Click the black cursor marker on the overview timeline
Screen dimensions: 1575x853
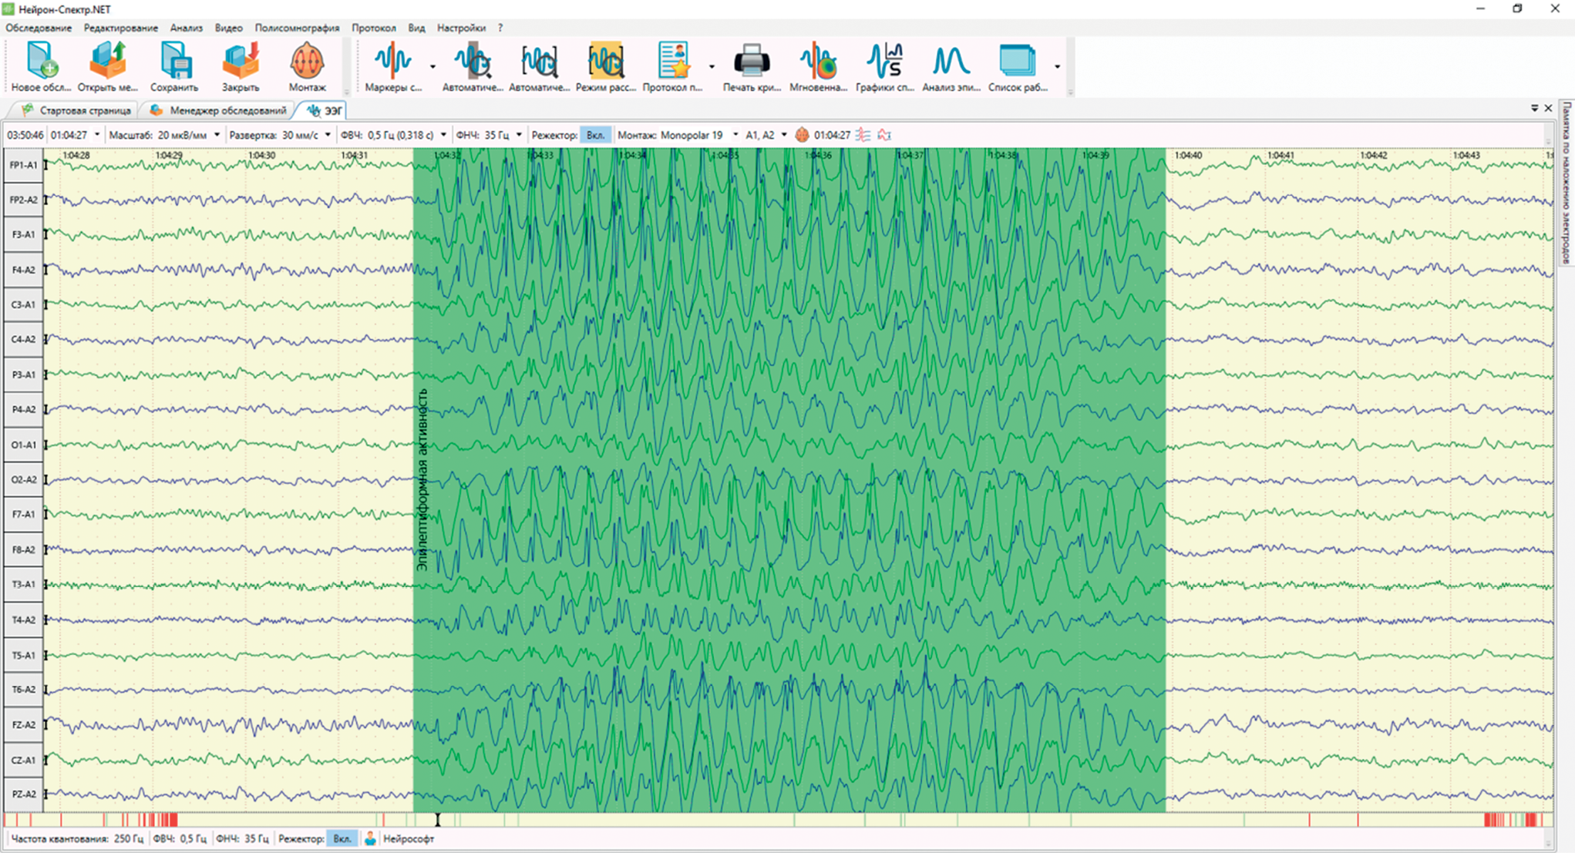point(437,820)
